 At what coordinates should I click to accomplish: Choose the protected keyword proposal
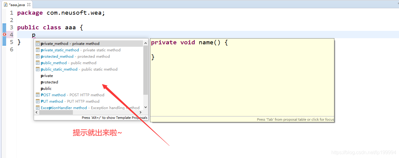[89, 82]
